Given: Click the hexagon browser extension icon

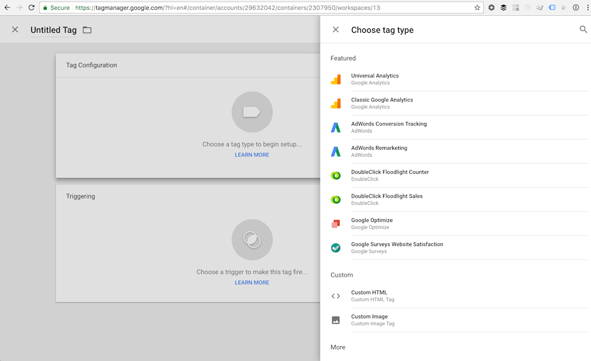Looking at the screenshot, I should (x=491, y=8).
